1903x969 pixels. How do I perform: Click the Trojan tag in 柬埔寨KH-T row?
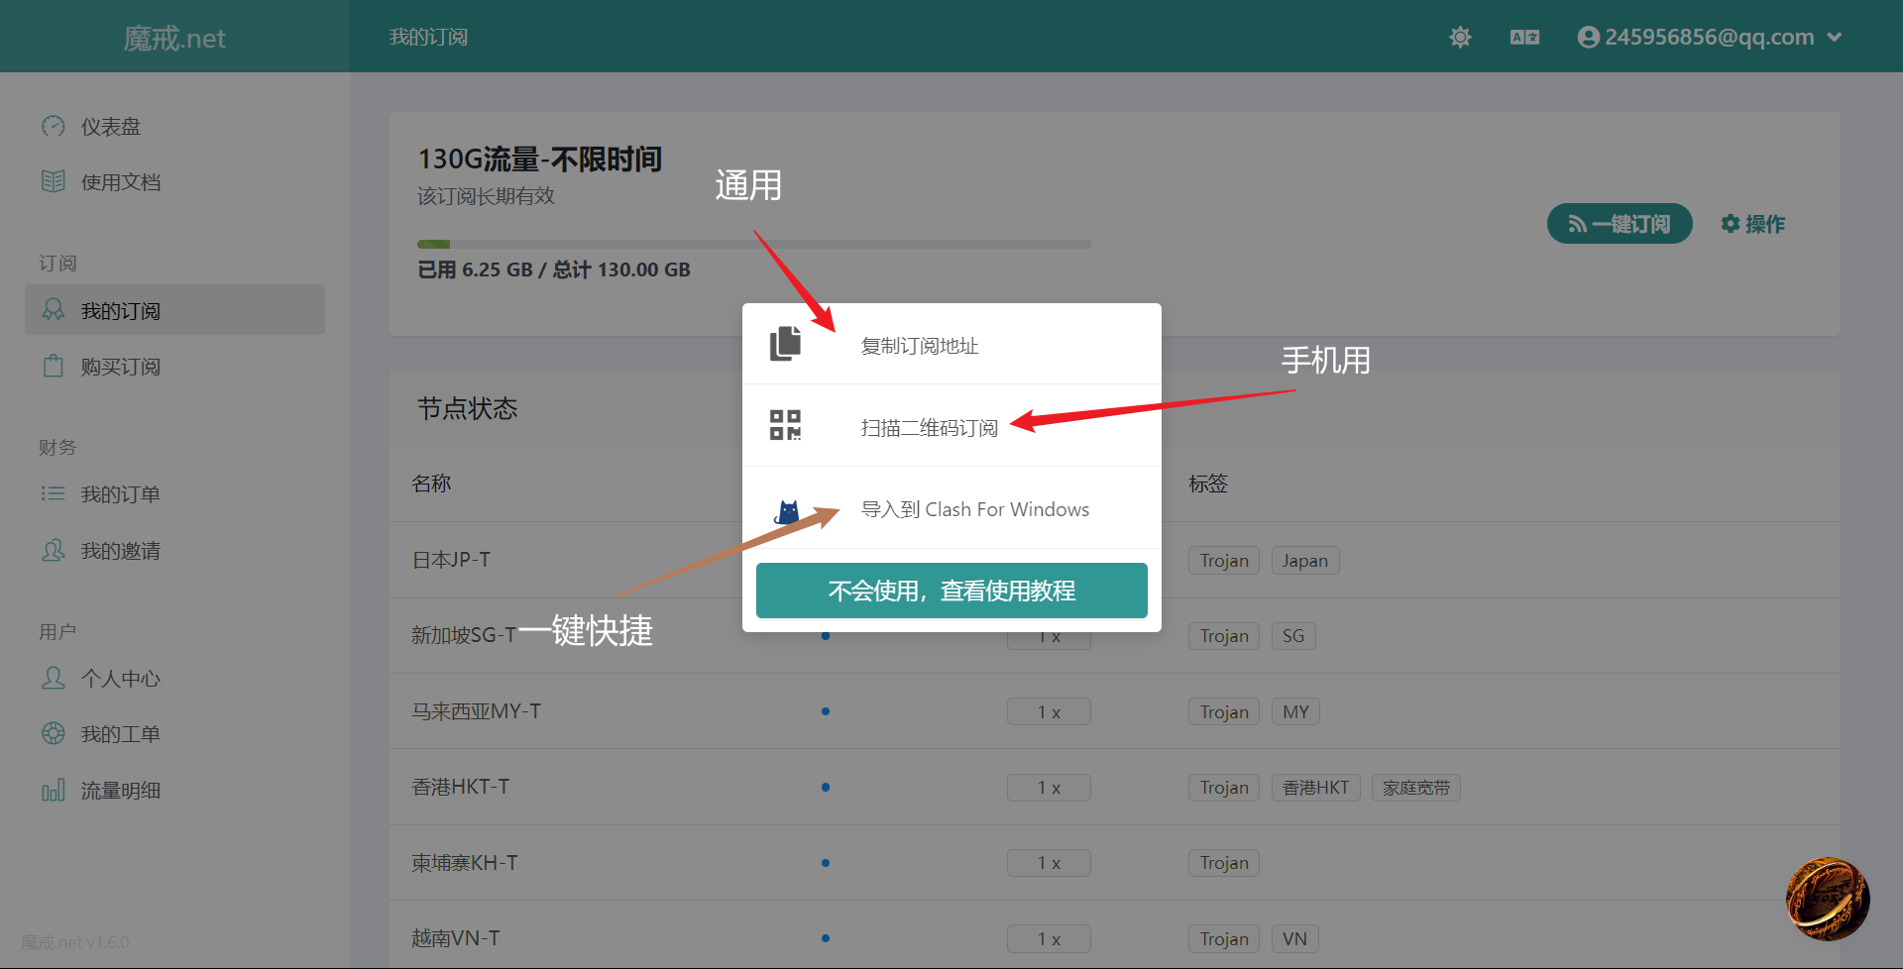1224,863
